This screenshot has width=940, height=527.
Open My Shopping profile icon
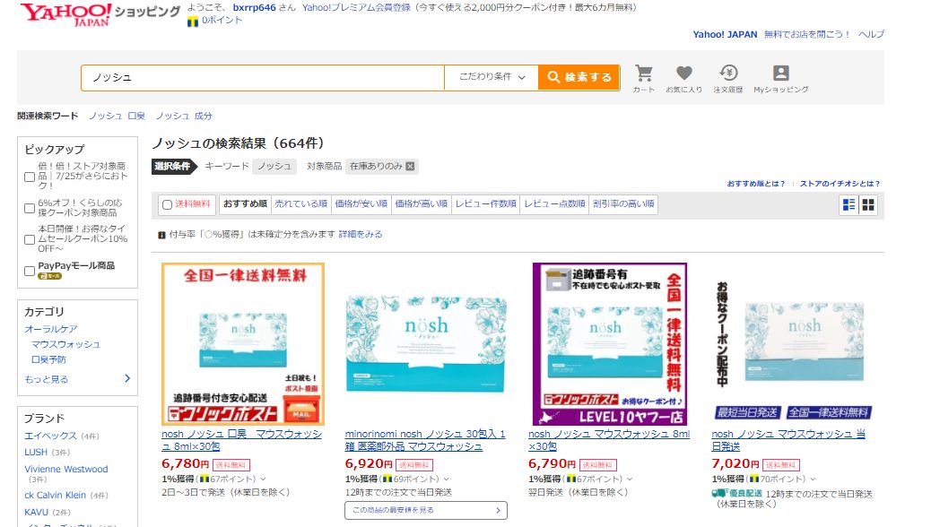point(780,73)
